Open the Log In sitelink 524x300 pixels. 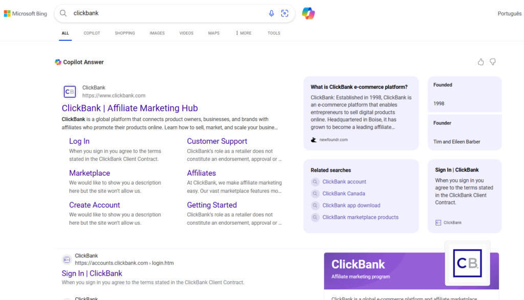79,141
